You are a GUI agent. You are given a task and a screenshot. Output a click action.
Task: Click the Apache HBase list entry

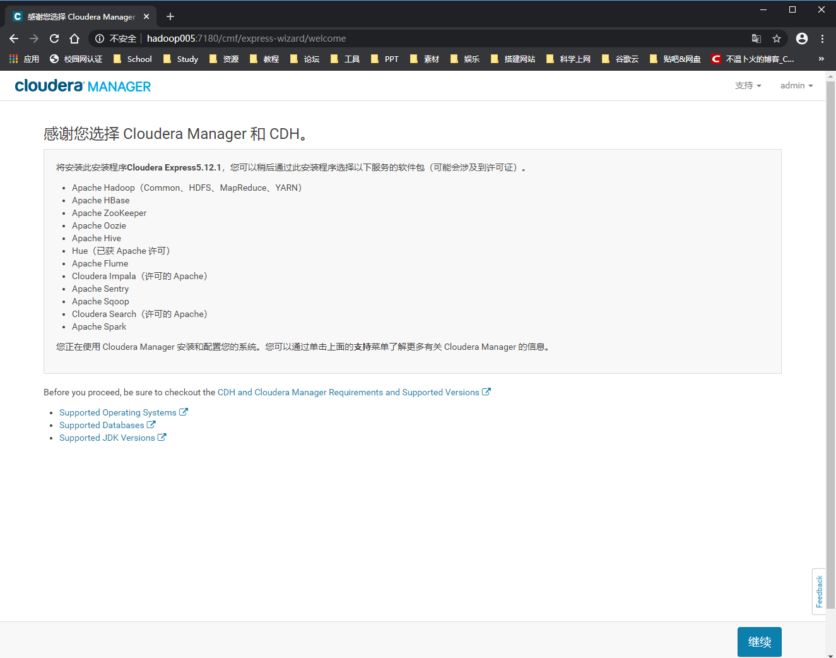[101, 200]
